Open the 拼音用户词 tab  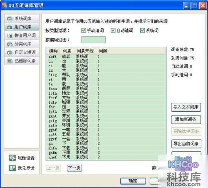click(22, 35)
